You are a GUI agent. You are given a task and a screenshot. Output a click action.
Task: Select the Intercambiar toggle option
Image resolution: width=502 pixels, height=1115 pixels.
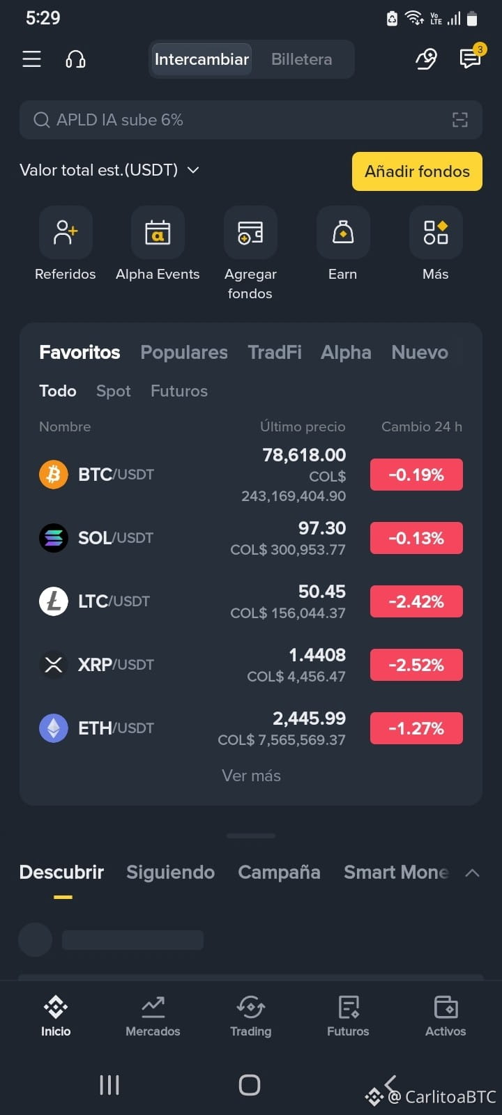(201, 59)
